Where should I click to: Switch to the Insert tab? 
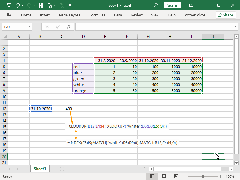(45, 15)
